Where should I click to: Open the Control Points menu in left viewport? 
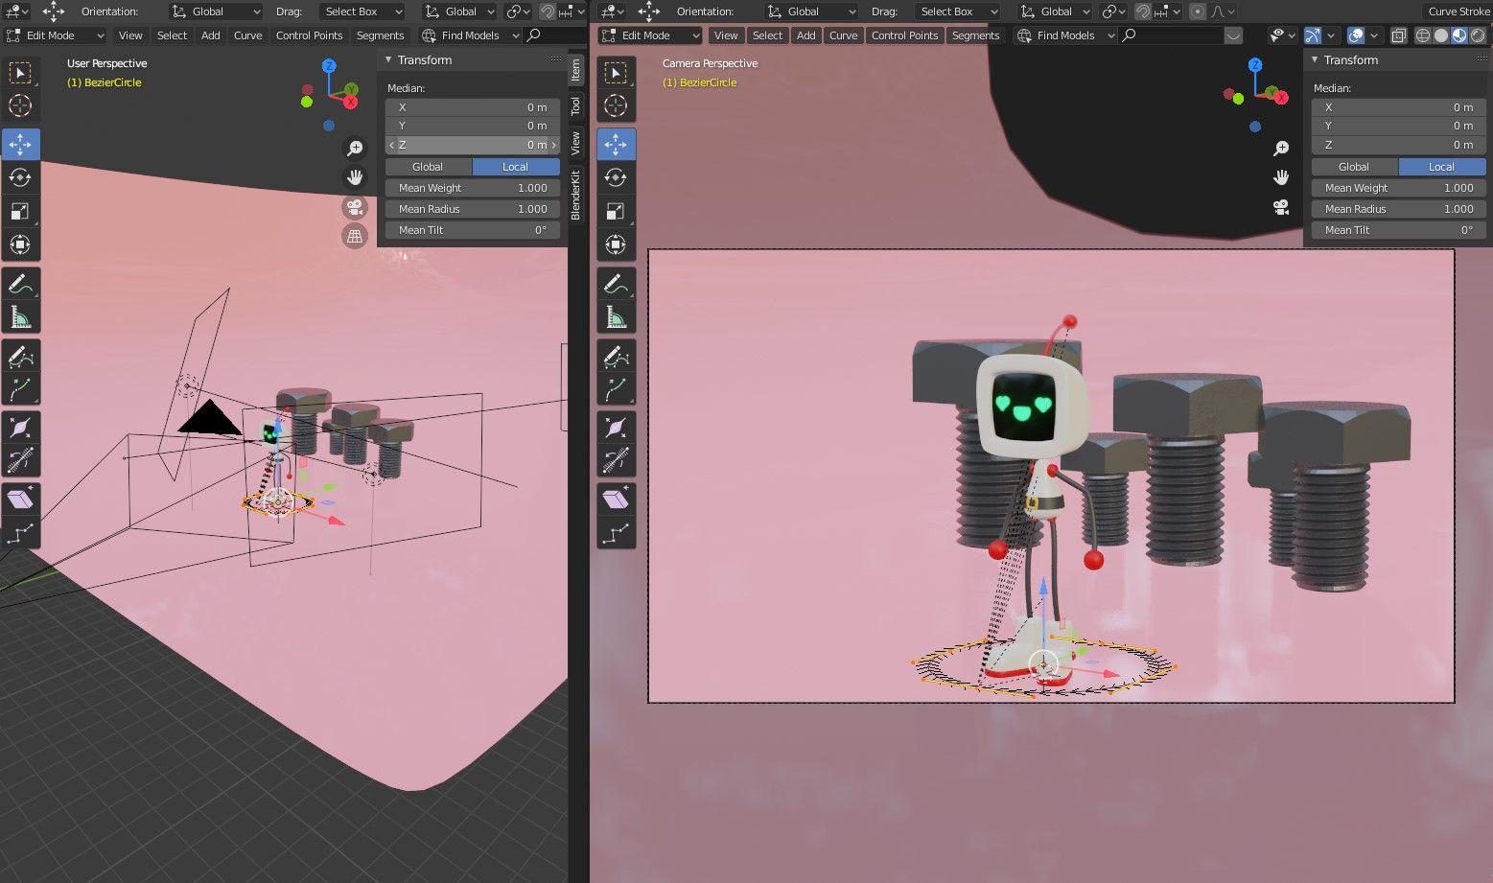[309, 35]
